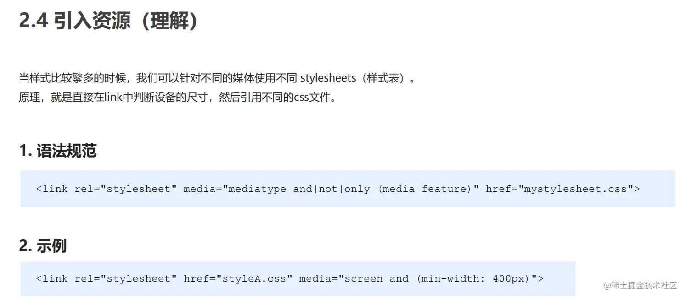Click the 稀土掘金技术社区 watermark
The height and width of the screenshot is (299, 686).
[641, 285]
